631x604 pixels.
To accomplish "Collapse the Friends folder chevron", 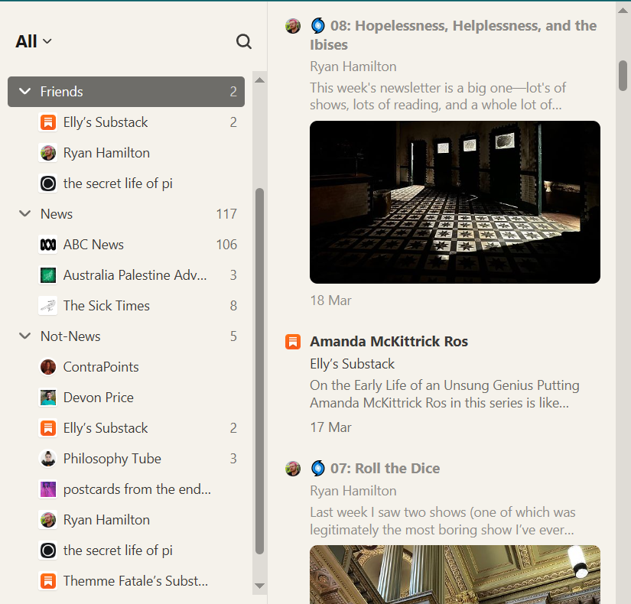I will point(25,91).
